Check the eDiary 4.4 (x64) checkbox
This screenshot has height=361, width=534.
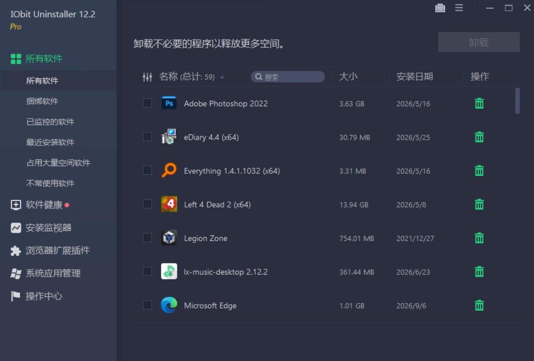[x=147, y=137]
